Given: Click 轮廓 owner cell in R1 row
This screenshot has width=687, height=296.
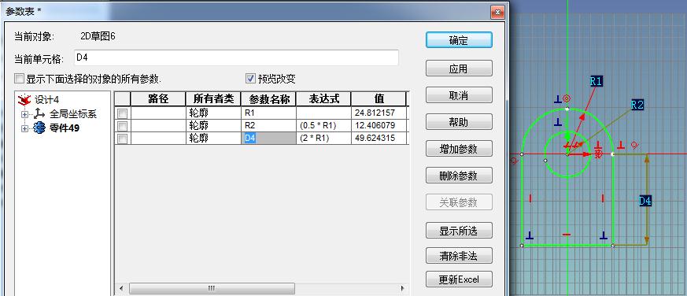Looking at the screenshot, I should (x=213, y=113).
